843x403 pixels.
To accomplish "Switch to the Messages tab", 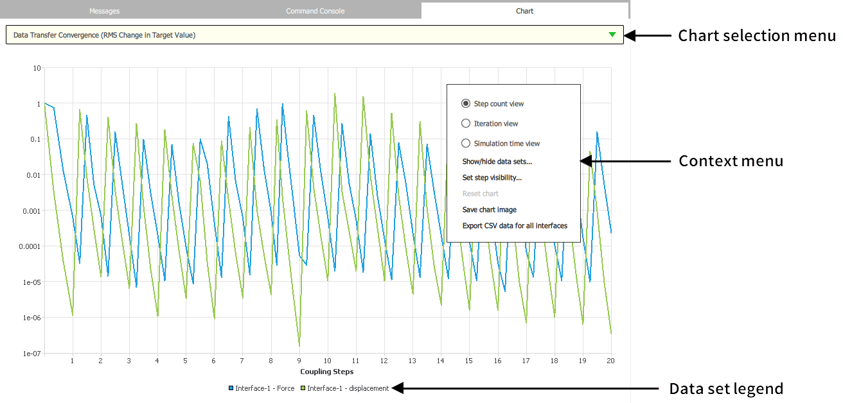I will tap(104, 10).
